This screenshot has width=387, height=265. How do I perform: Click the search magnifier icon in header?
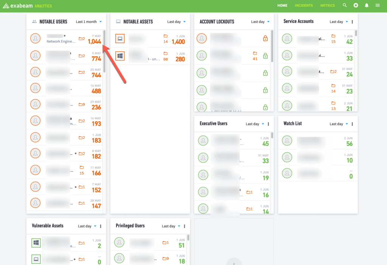(x=345, y=6)
